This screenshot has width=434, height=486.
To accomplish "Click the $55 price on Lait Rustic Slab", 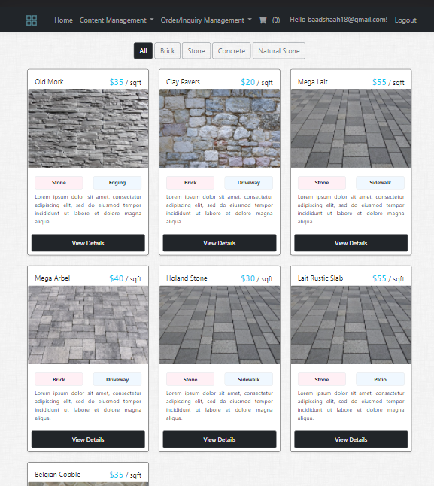I will [379, 278].
